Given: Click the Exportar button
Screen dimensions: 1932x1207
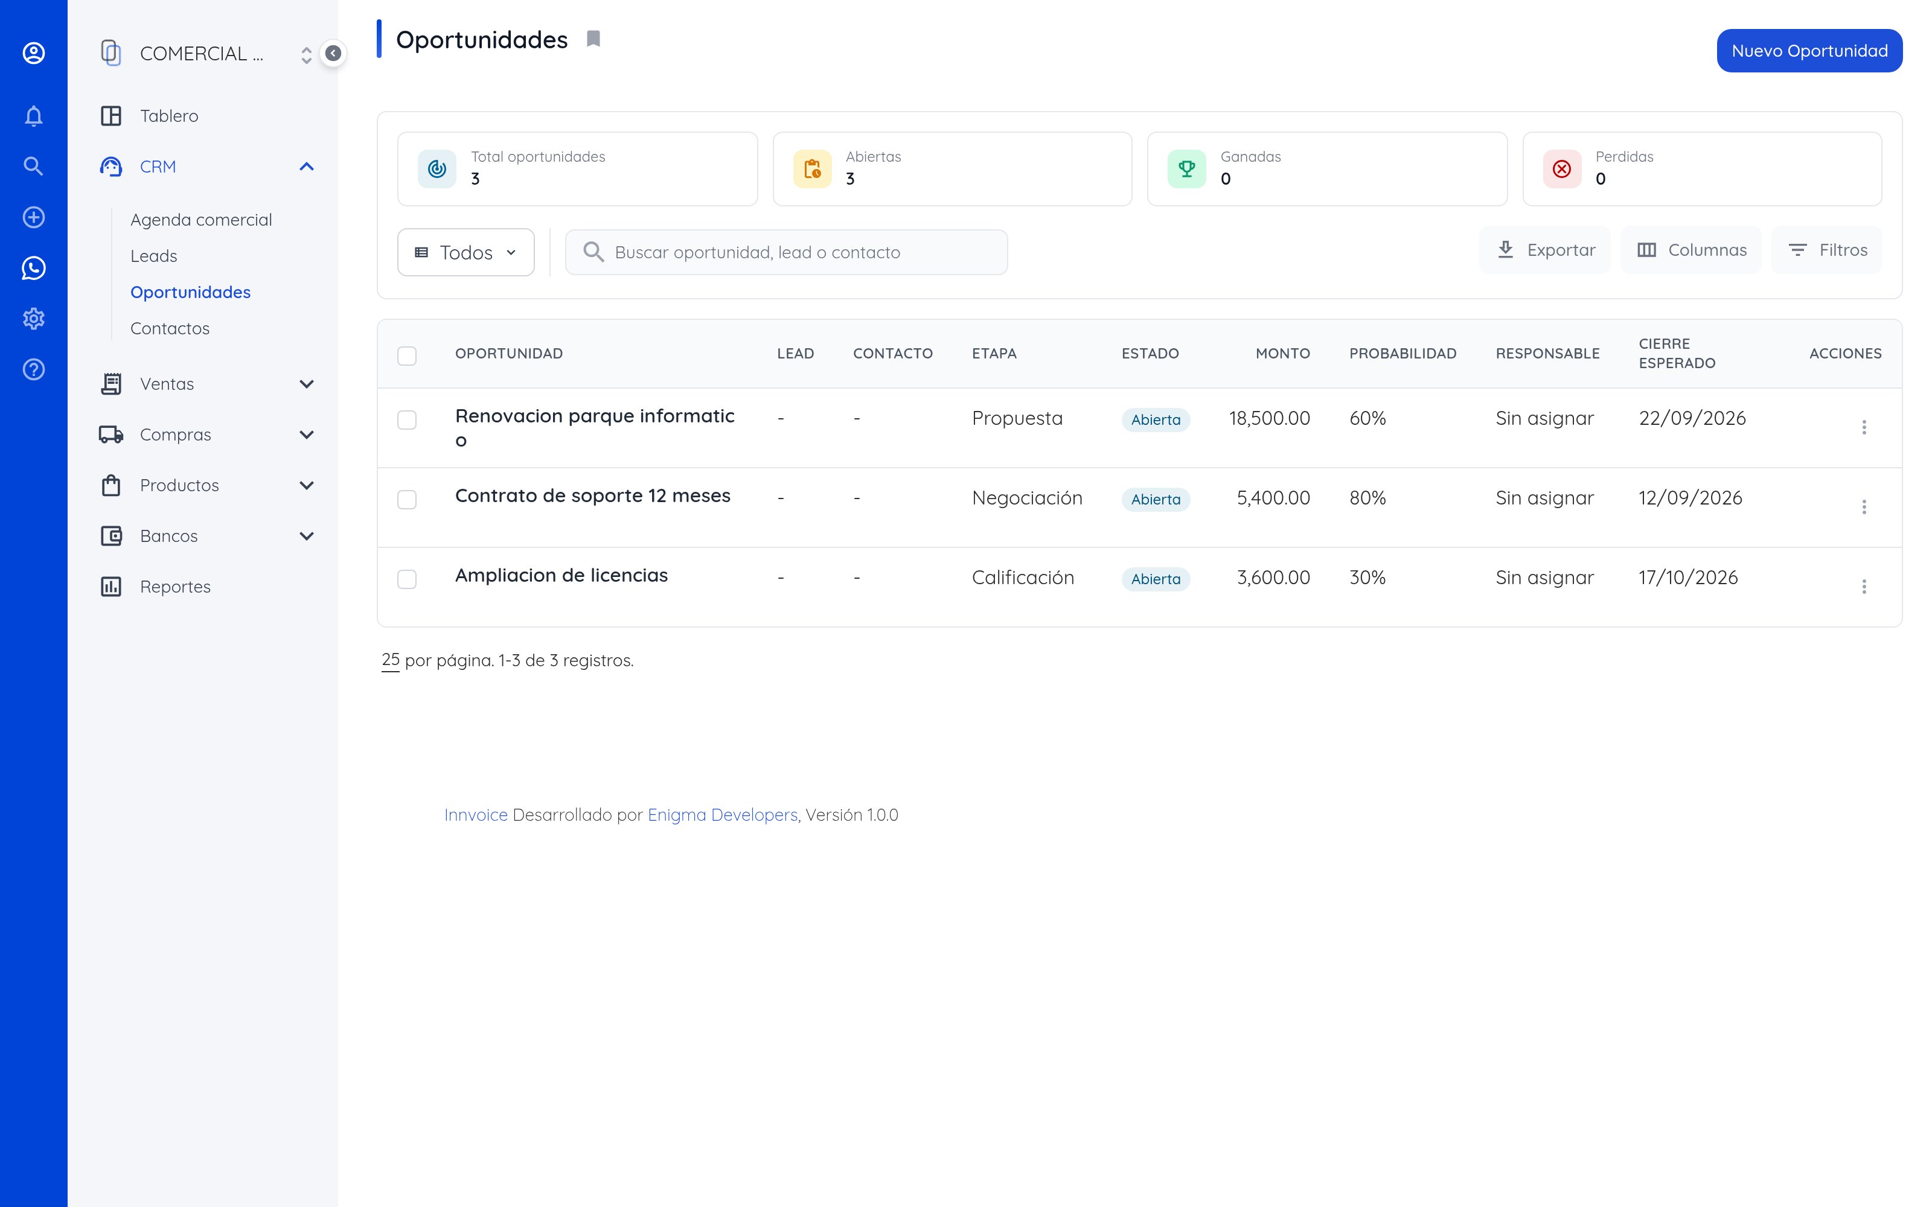Looking at the screenshot, I should (1546, 250).
